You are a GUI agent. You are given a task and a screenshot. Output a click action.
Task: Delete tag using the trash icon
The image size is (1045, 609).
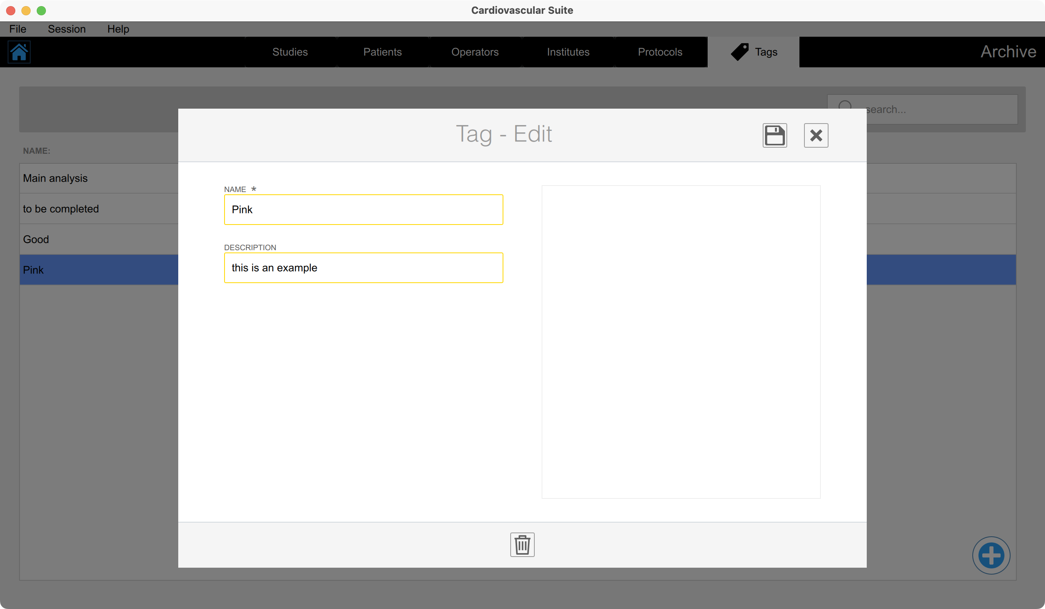click(x=522, y=544)
